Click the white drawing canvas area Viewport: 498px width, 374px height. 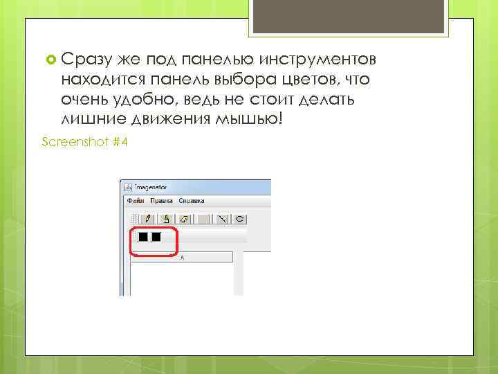coord(182,279)
